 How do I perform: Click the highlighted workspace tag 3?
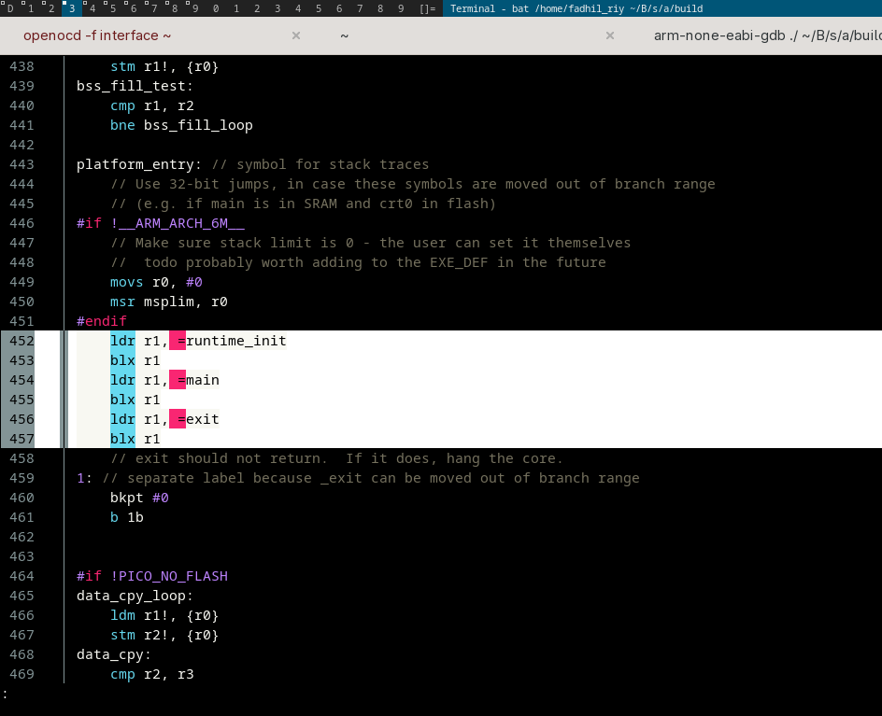[x=71, y=8]
